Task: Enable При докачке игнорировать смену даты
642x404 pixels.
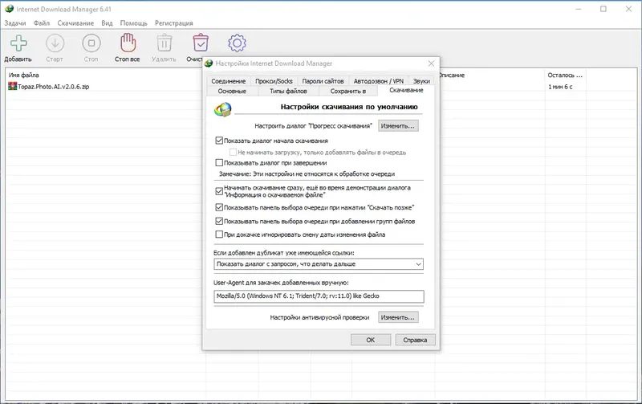Action: [219, 235]
